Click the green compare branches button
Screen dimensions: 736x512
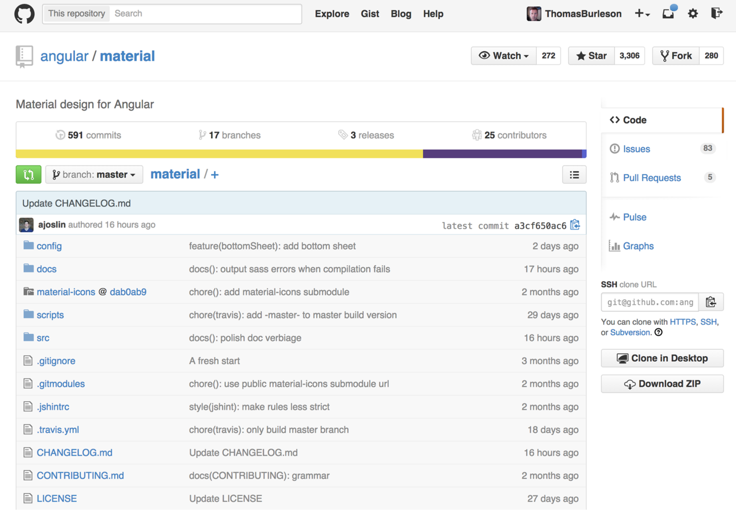pos(28,175)
